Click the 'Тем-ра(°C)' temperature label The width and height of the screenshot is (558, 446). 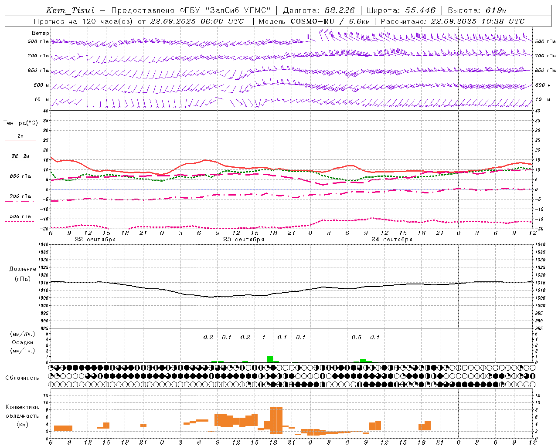(20, 123)
